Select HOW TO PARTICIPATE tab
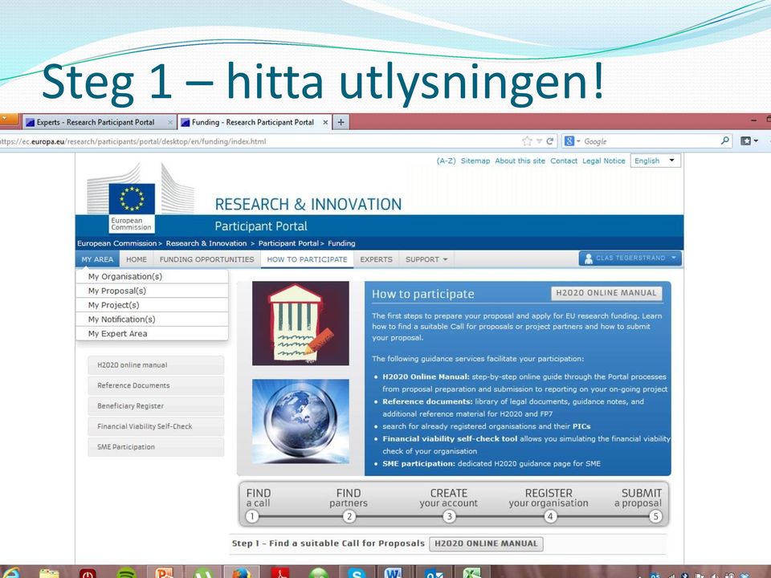Viewport: 771px width, 578px height. [x=308, y=259]
